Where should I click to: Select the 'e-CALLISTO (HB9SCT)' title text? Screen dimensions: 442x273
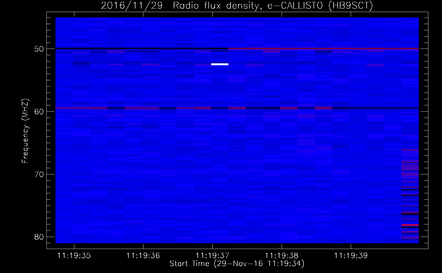pos(320,6)
